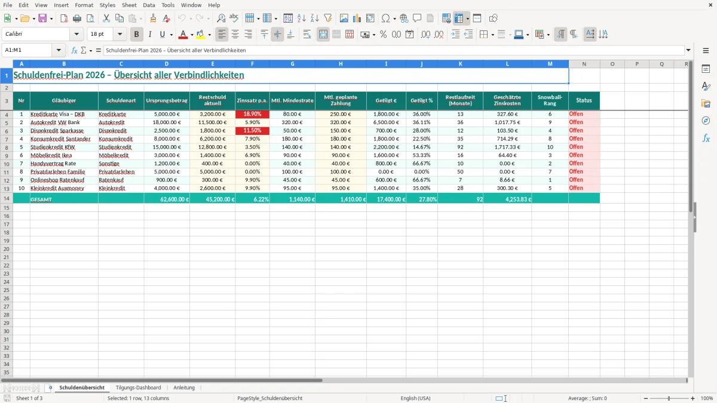Click the Copy icon
Viewport: 717px width, 403px height.
point(119,19)
